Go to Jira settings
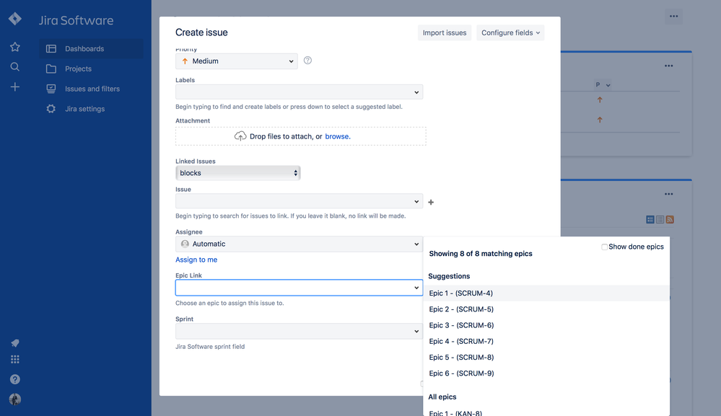Screen dimensions: 721x416 click(x=85, y=109)
